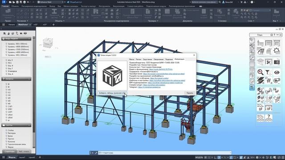
Task: Select the scissors table tool in Titan palette
Action: (269, 62)
